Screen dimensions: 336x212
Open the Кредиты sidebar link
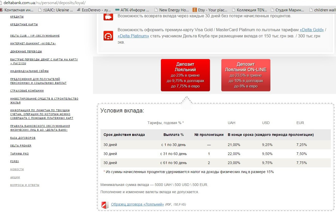17,17
